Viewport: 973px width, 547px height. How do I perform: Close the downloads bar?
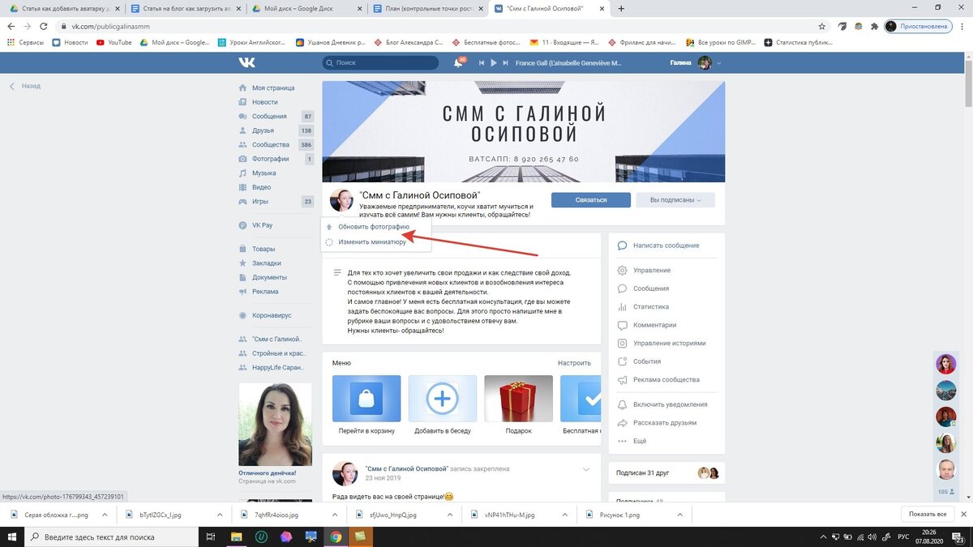coord(962,515)
